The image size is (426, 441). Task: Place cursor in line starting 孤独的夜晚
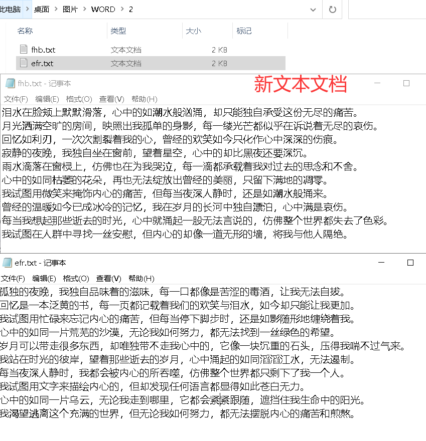click(x=173, y=292)
